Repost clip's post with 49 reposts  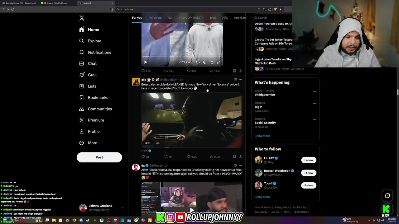pos(168,157)
